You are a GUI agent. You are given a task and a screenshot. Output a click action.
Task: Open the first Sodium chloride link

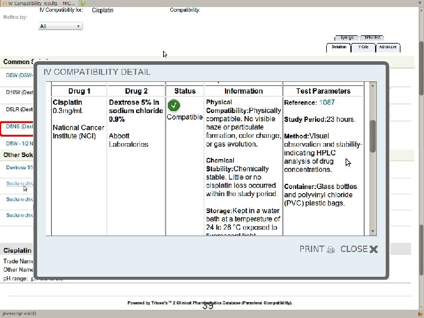tap(19, 183)
